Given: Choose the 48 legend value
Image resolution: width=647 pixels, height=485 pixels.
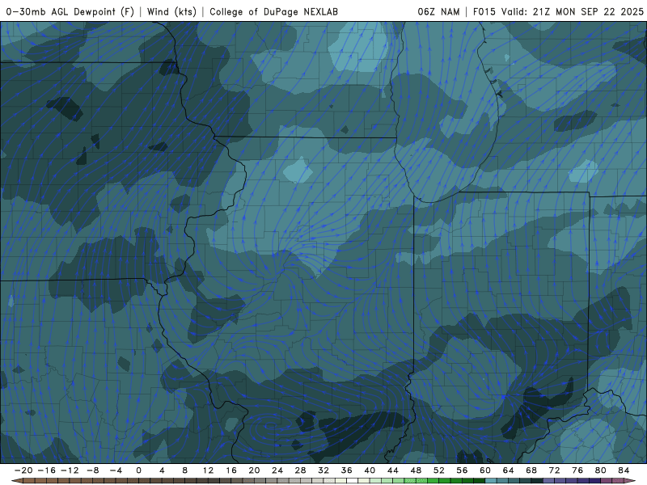Looking at the screenshot, I should coord(416,470).
